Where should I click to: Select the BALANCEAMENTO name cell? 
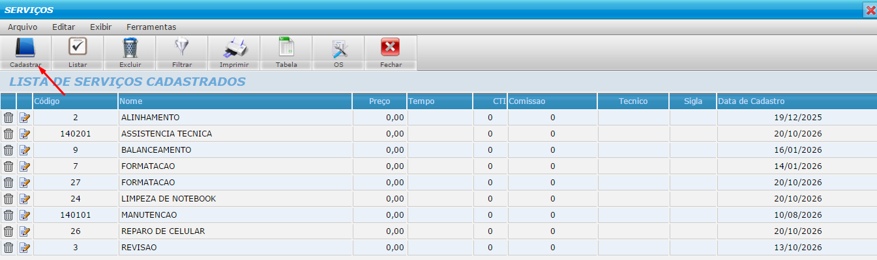coord(235,150)
